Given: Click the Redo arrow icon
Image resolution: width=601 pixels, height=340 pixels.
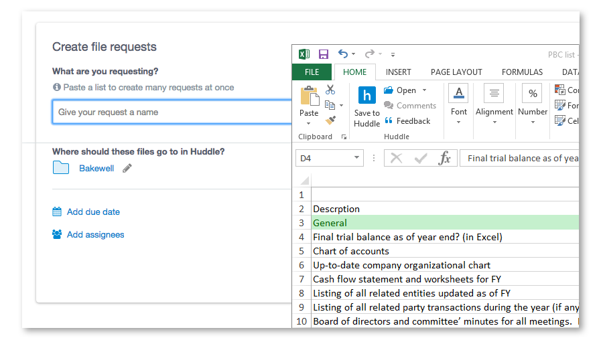Looking at the screenshot, I should (x=369, y=54).
